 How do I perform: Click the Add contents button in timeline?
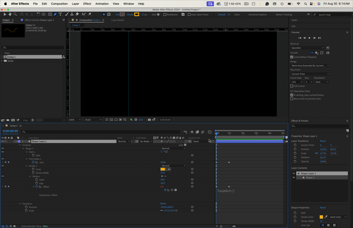(185, 145)
